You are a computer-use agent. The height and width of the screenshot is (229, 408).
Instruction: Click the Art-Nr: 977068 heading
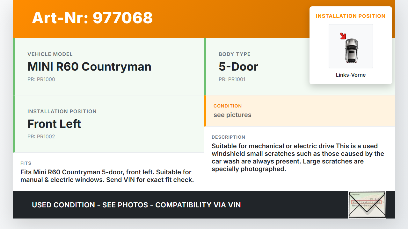92,18
